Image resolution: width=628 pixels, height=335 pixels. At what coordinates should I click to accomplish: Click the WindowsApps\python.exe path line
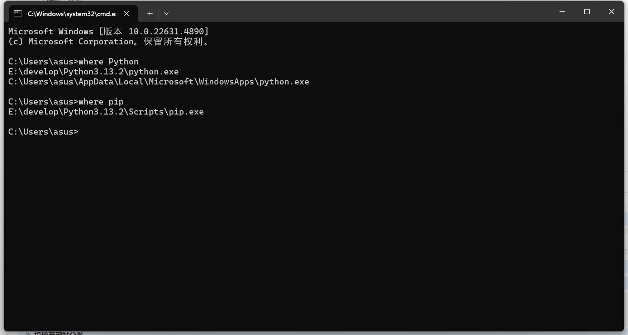(159, 82)
